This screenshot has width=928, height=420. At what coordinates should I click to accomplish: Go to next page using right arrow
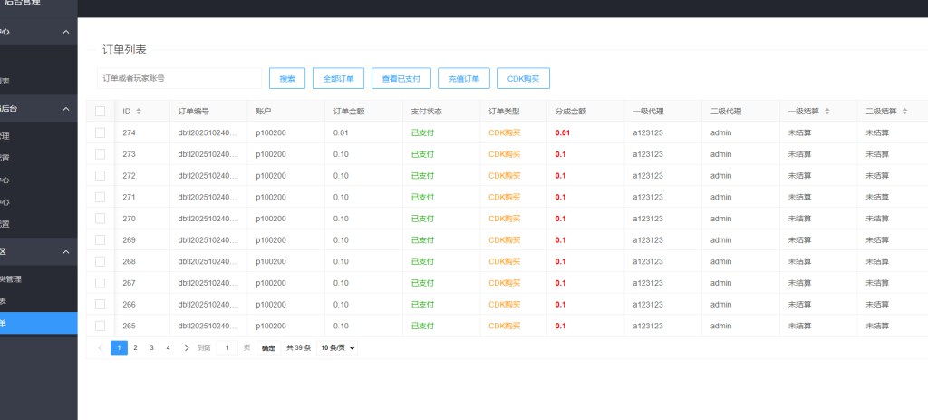(x=187, y=347)
